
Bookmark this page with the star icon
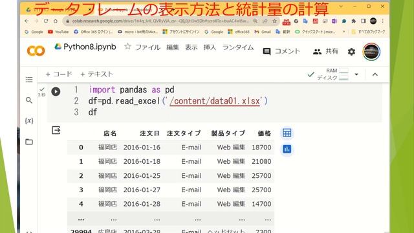tap(274, 21)
